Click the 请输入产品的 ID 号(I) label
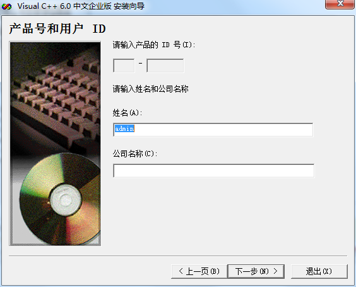 pos(154,45)
